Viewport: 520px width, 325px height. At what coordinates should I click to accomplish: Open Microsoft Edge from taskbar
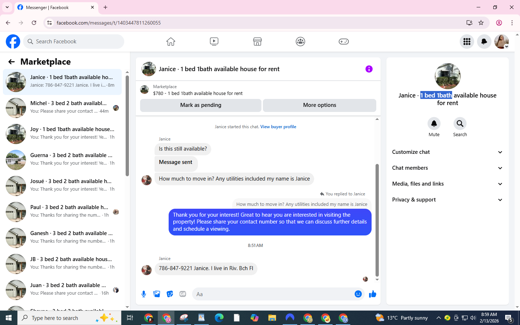coord(219,318)
